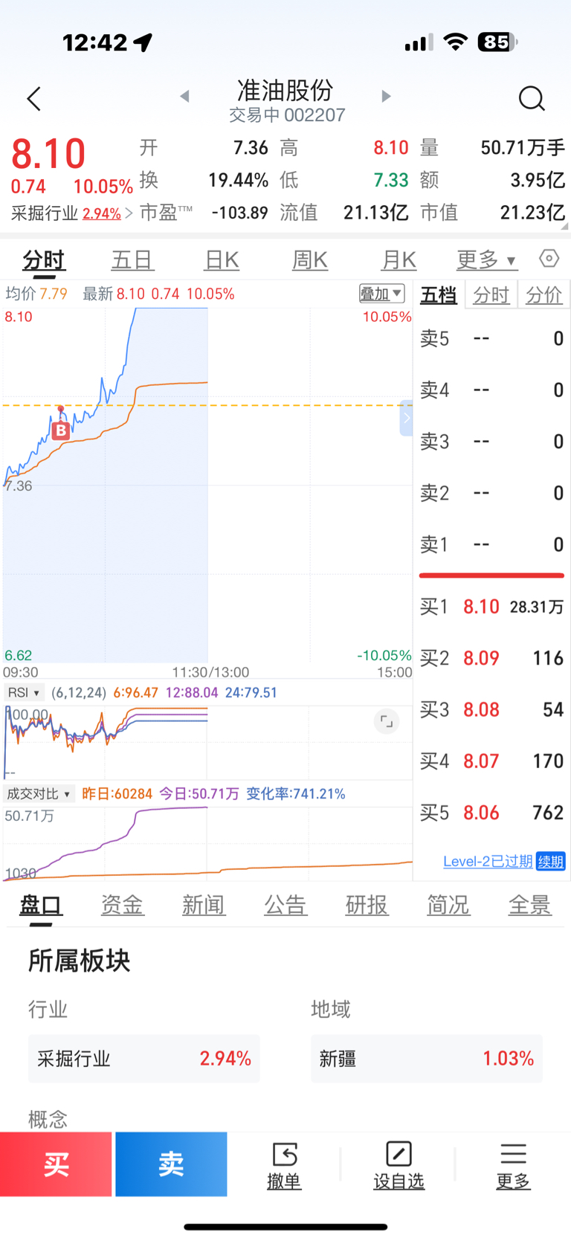Tap the battery indicator in status bar
This screenshot has height=1241, width=571.
pos(498,42)
